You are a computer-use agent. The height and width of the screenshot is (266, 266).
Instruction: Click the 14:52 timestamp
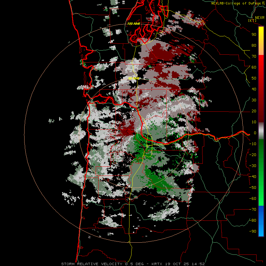(198, 264)
